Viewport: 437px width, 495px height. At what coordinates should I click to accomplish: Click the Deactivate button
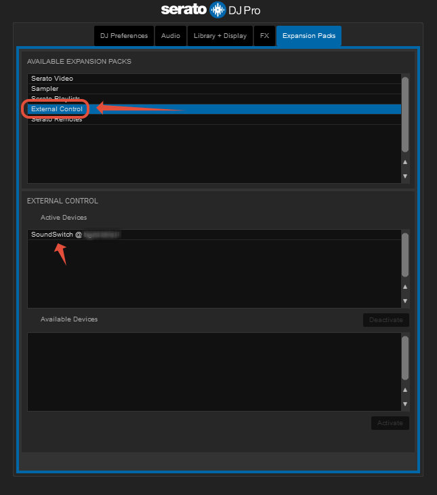click(x=386, y=320)
